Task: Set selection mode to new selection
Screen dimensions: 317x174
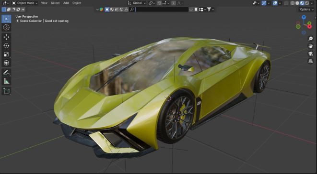Action: coord(4,9)
